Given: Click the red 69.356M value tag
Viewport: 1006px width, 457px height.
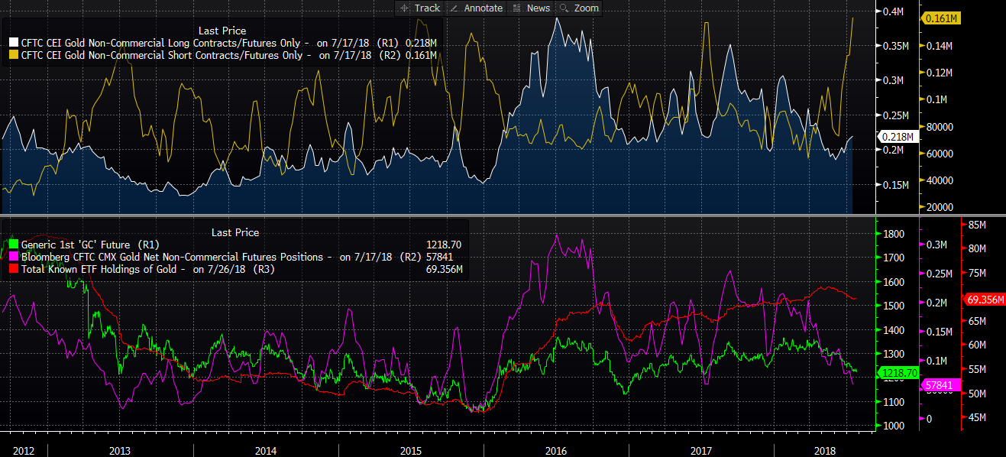Looking at the screenshot, I should click(x=985, y=300).
